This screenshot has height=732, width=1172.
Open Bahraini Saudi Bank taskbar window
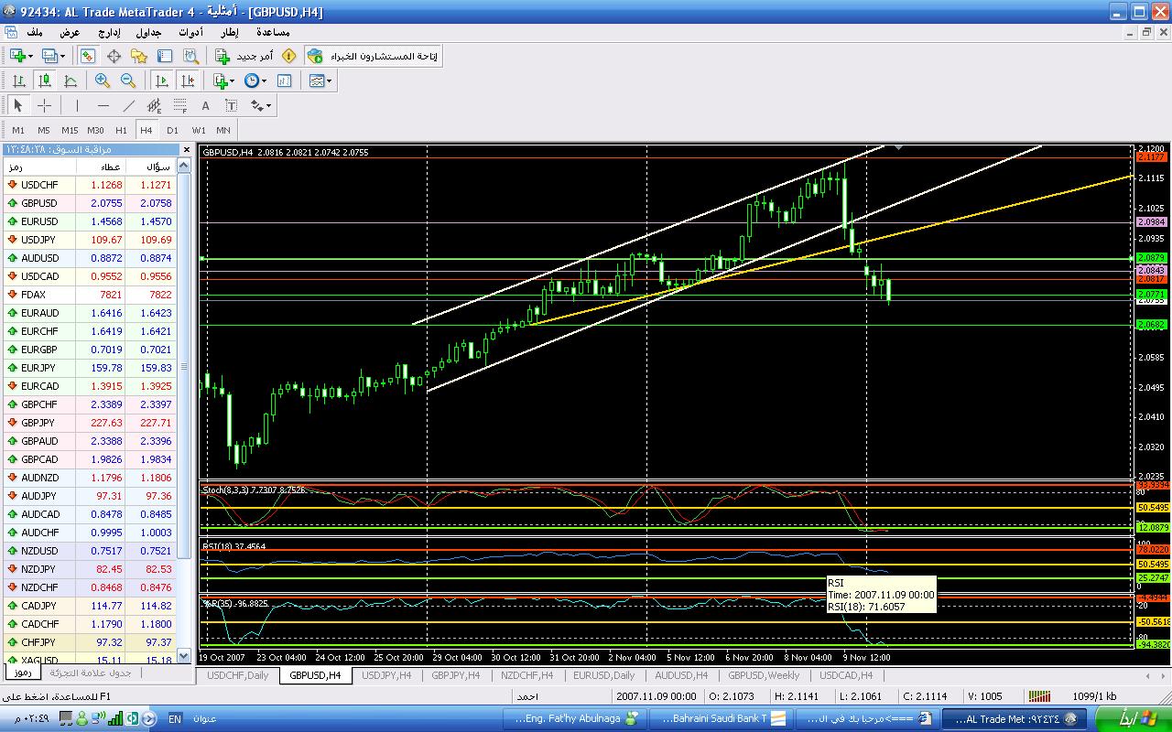pyautogui.click(x=712, y=718)
